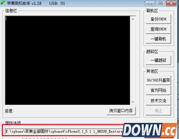The image size is (179, 139).
Task: Close the 苹果刷机助手 window
Action: (171, 3)
